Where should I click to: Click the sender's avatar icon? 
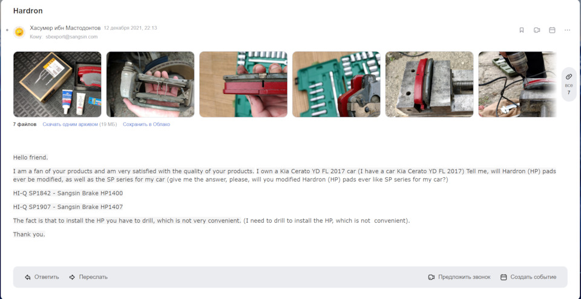19,32
